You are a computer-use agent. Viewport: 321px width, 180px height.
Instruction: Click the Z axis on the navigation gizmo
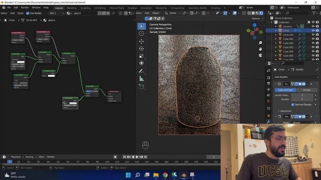254,25
